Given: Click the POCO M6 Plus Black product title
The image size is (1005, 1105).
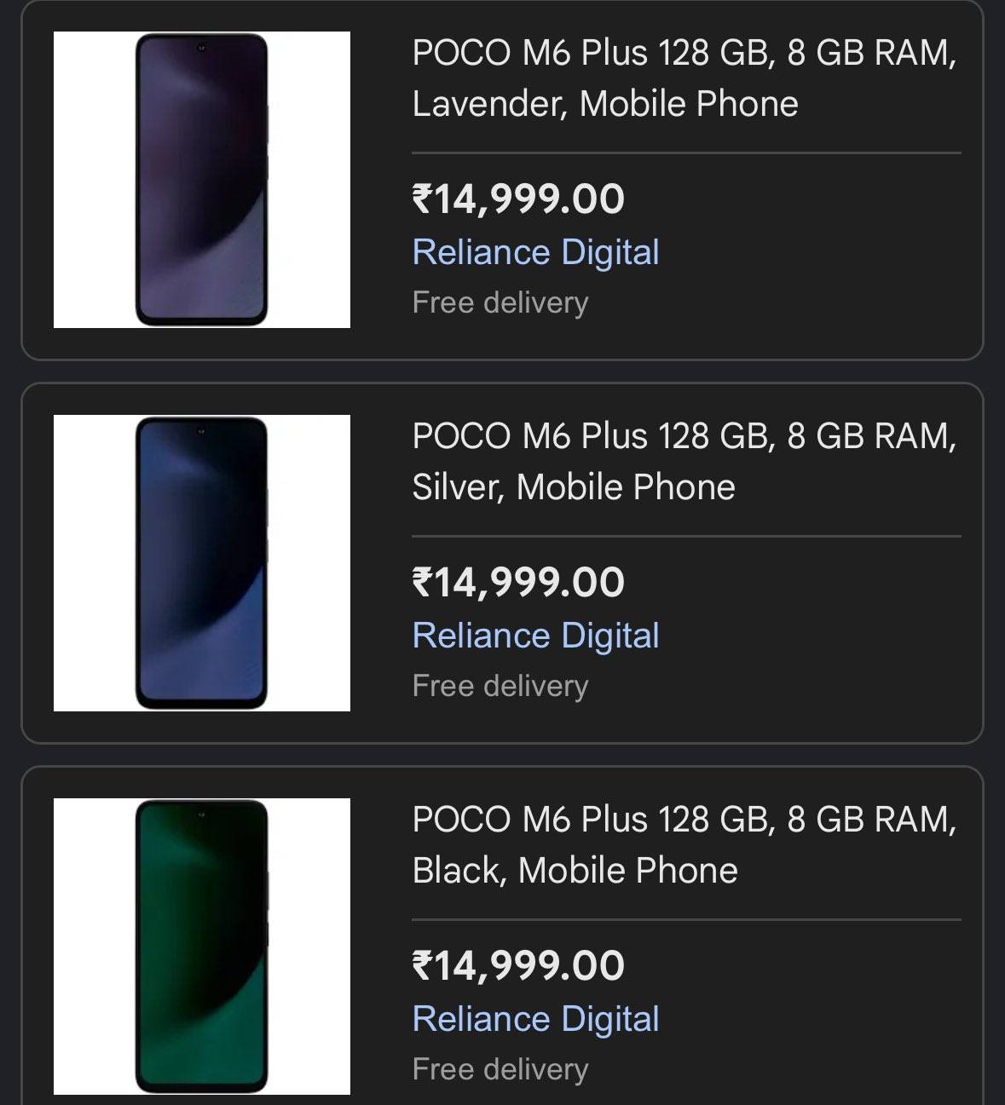Looking at the screenshot, I should coord(684,845).
